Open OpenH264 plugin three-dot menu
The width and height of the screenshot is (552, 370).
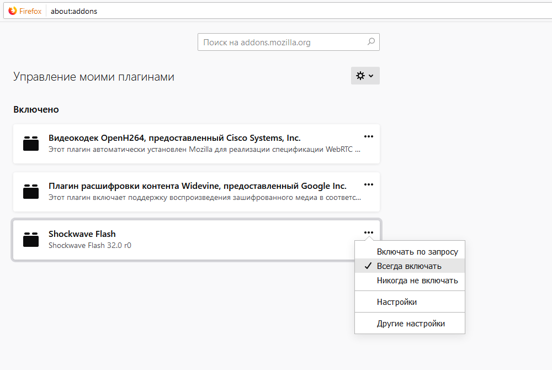point(369,136)
